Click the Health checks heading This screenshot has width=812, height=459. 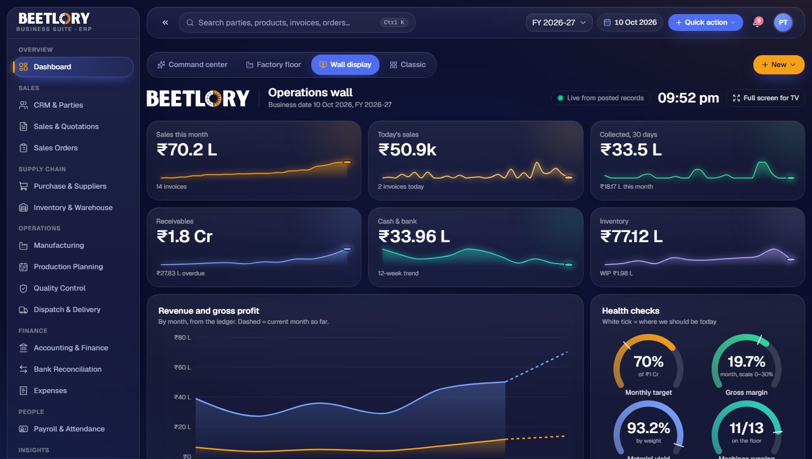coord(630,311)
